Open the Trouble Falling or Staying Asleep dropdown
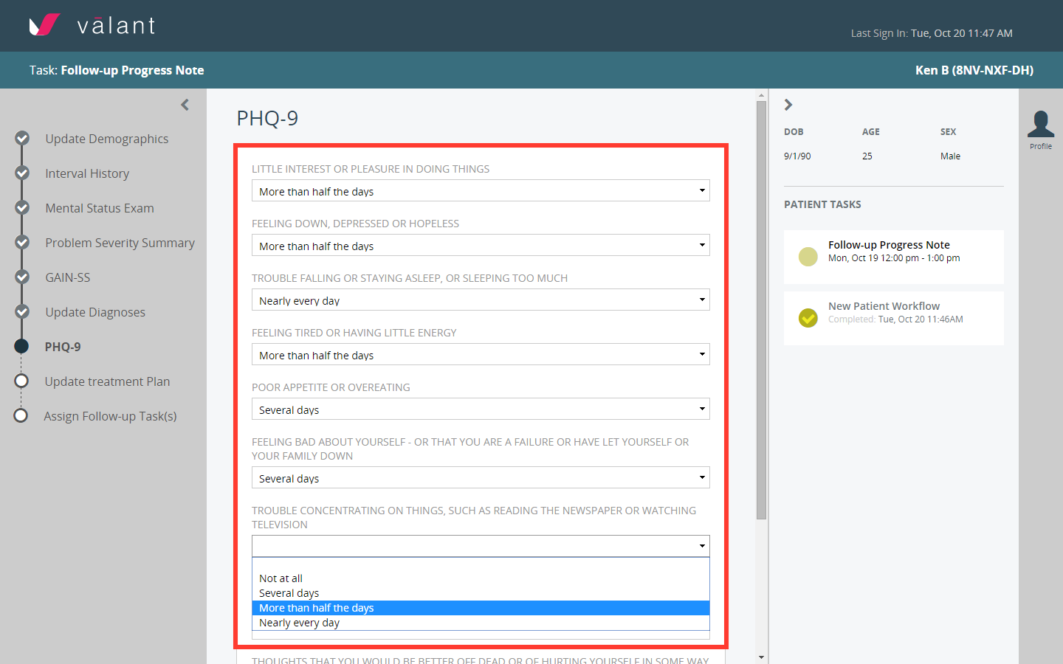1063x664 pixels. point(481,300)
